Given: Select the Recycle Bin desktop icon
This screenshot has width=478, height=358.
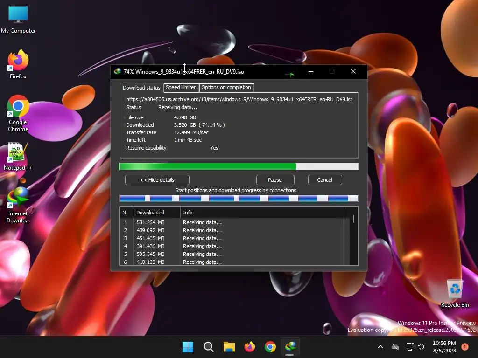Looking at the screenshot, I should tap(455, 294).
